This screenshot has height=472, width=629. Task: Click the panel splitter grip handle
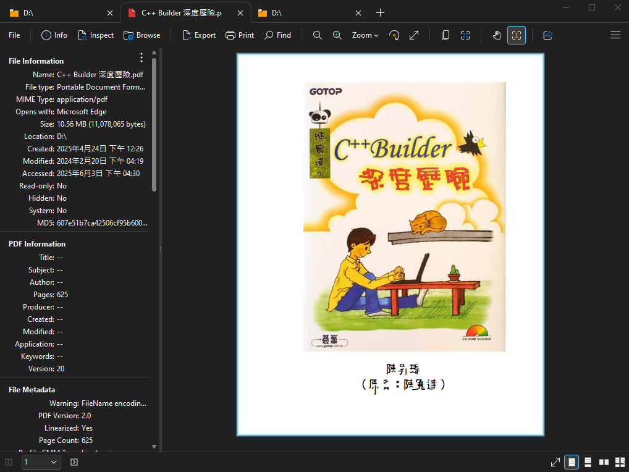pos(161,250)
